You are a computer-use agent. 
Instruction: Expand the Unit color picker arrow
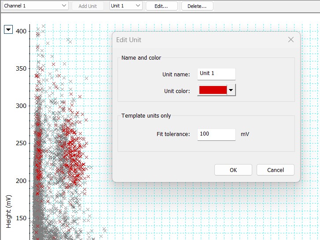[x=232, y=90]
